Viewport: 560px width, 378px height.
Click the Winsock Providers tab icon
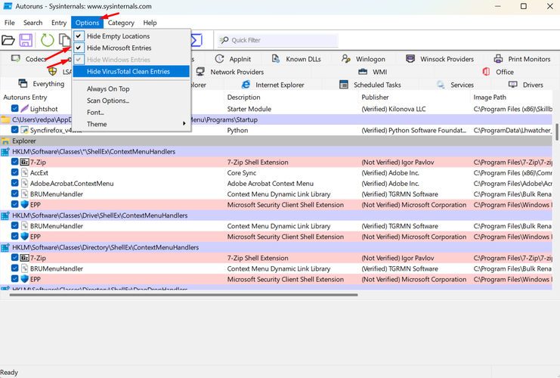(410, 59)
